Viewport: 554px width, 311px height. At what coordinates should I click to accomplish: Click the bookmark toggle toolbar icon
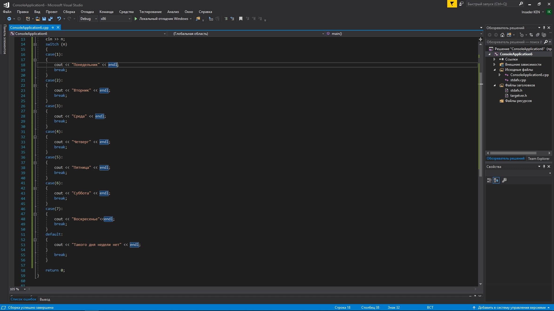coord(241,19)
